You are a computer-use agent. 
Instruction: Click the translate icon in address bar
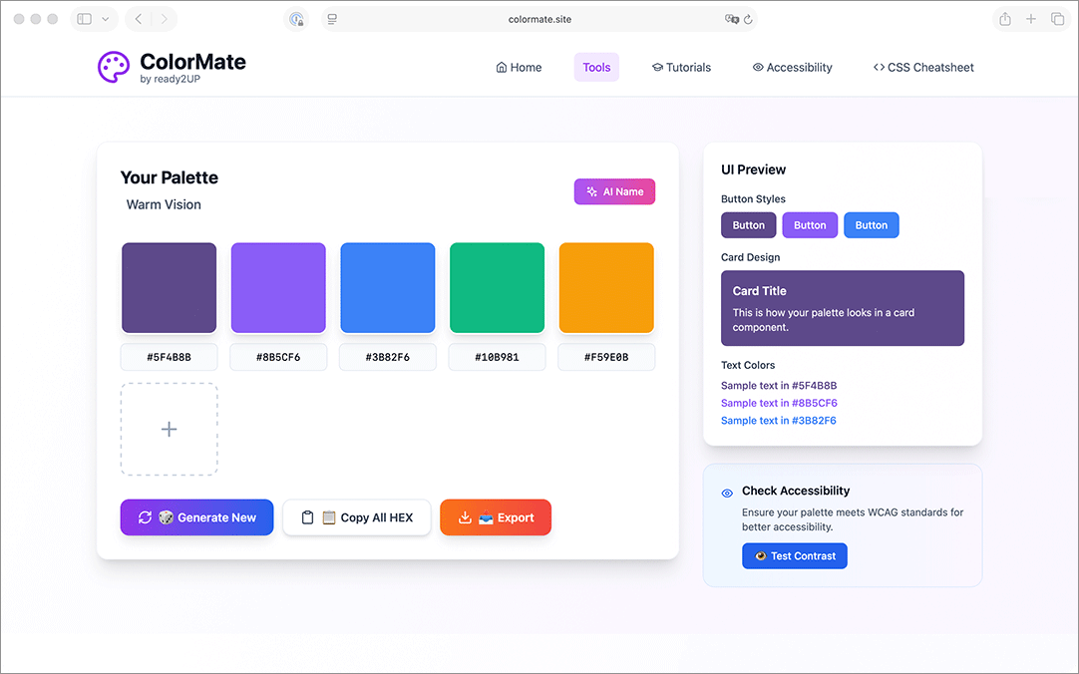pyautogui.click(x=731, y=19)
